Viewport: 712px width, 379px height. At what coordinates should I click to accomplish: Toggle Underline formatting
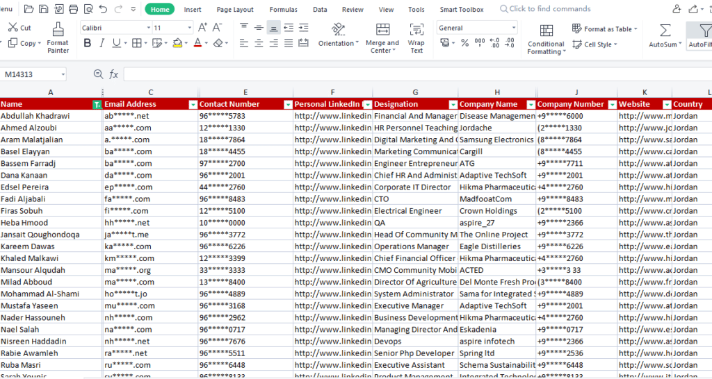click(116, 43)
